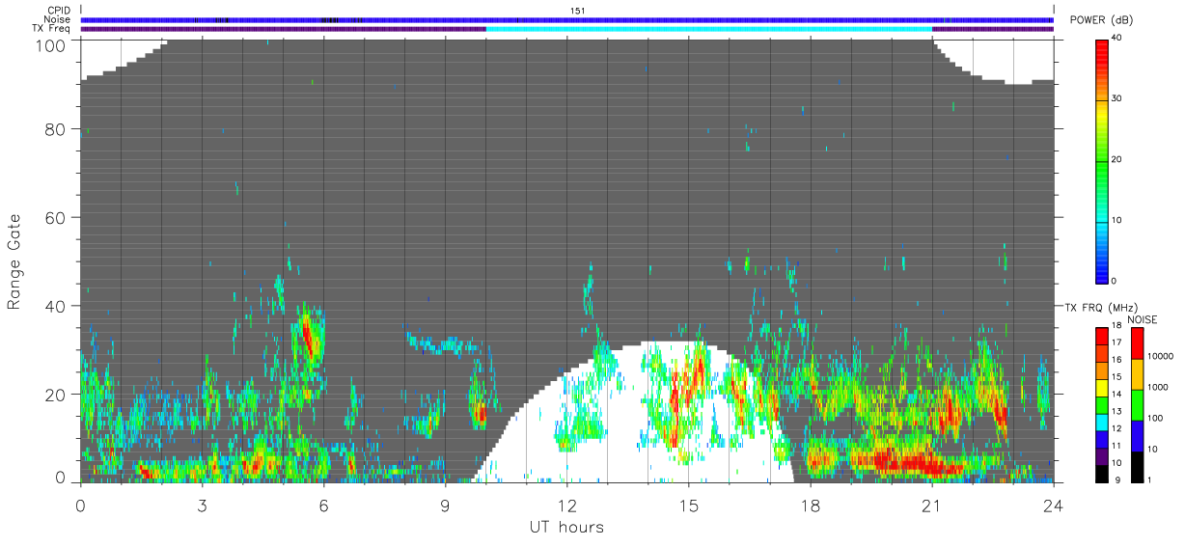Click the noise colorbar
The image size is (1185, 547).
tap(1137, 404)
